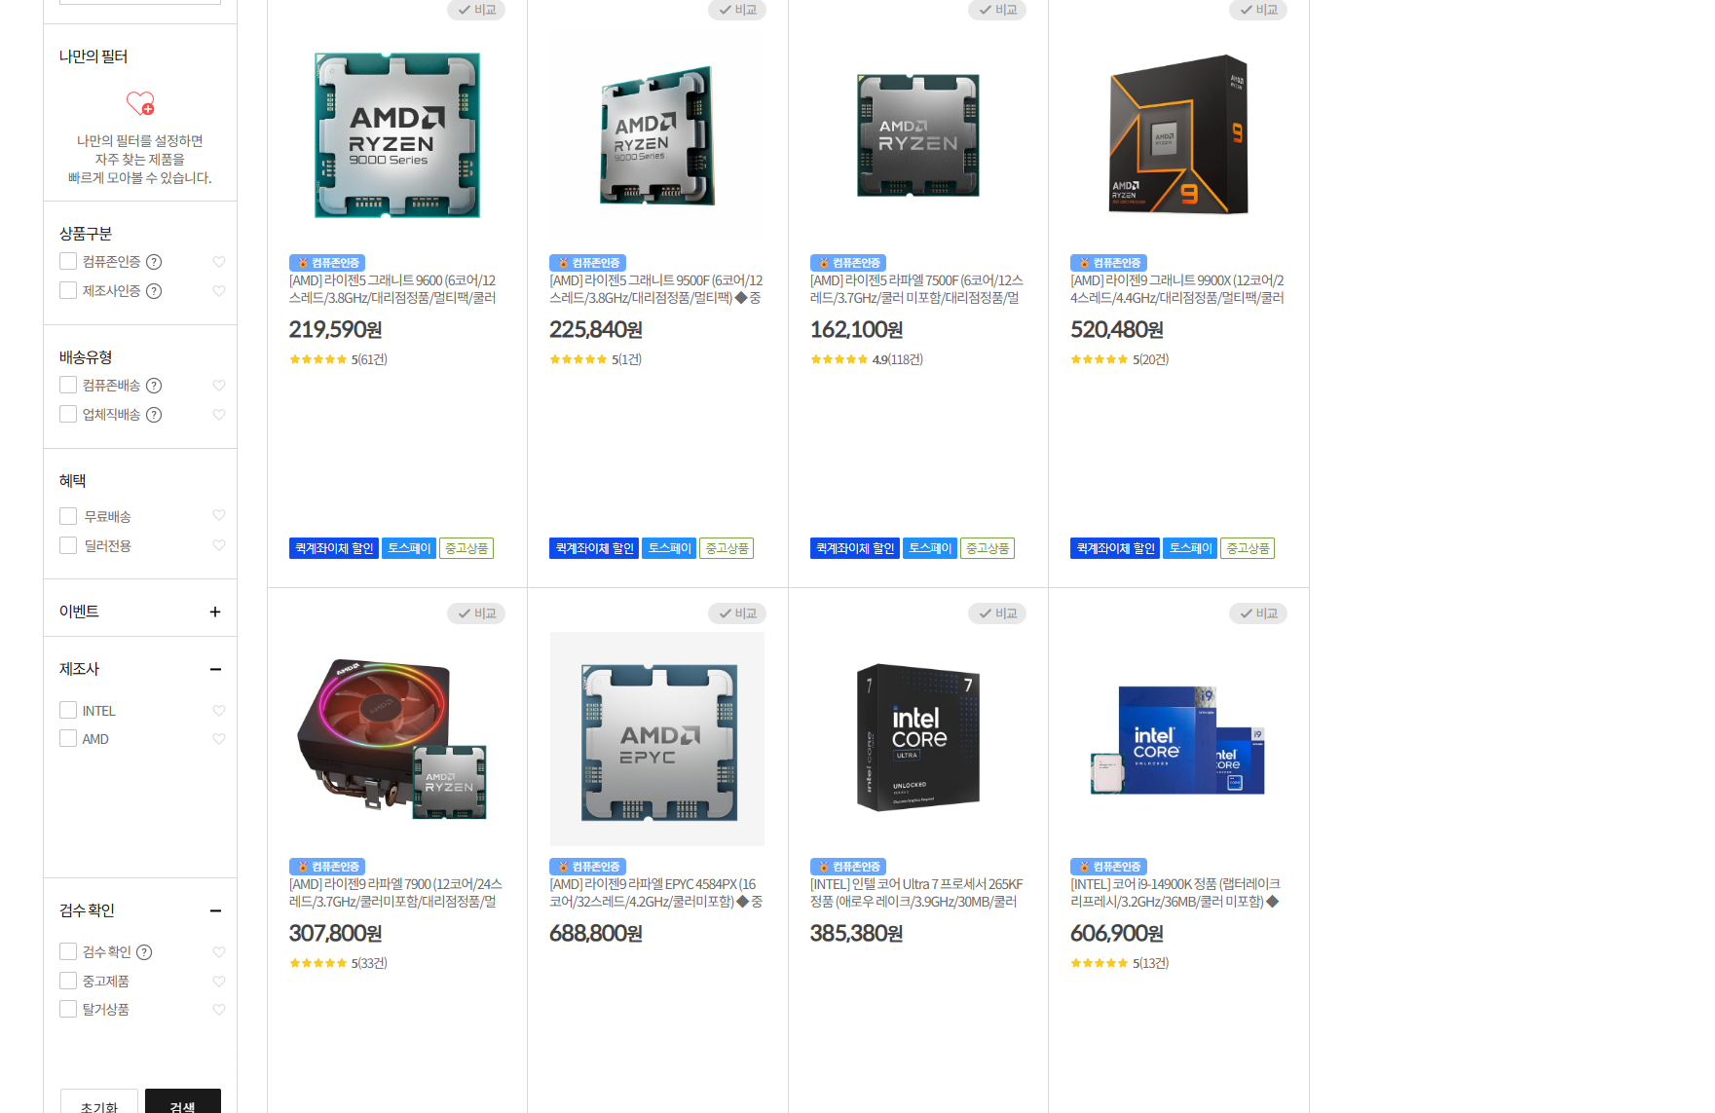Open help icon next to 제조사인증
This screenshot has width=1715, height=1113.
point(154,291)
